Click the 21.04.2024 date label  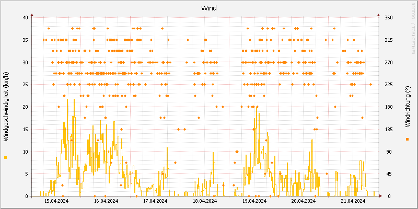pos(353,201)
